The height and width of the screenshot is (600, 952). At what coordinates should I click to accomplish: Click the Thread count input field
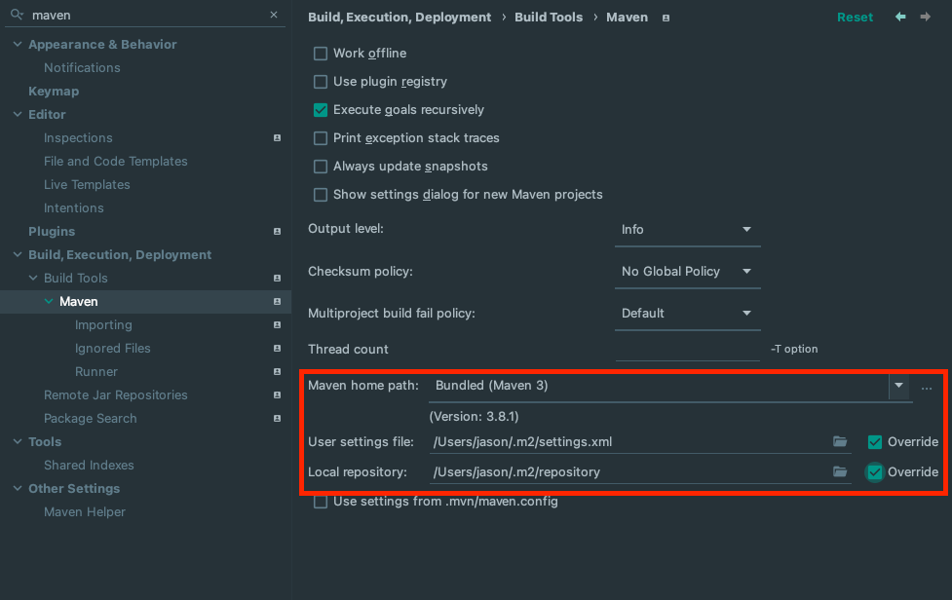[x=688, y=349]
